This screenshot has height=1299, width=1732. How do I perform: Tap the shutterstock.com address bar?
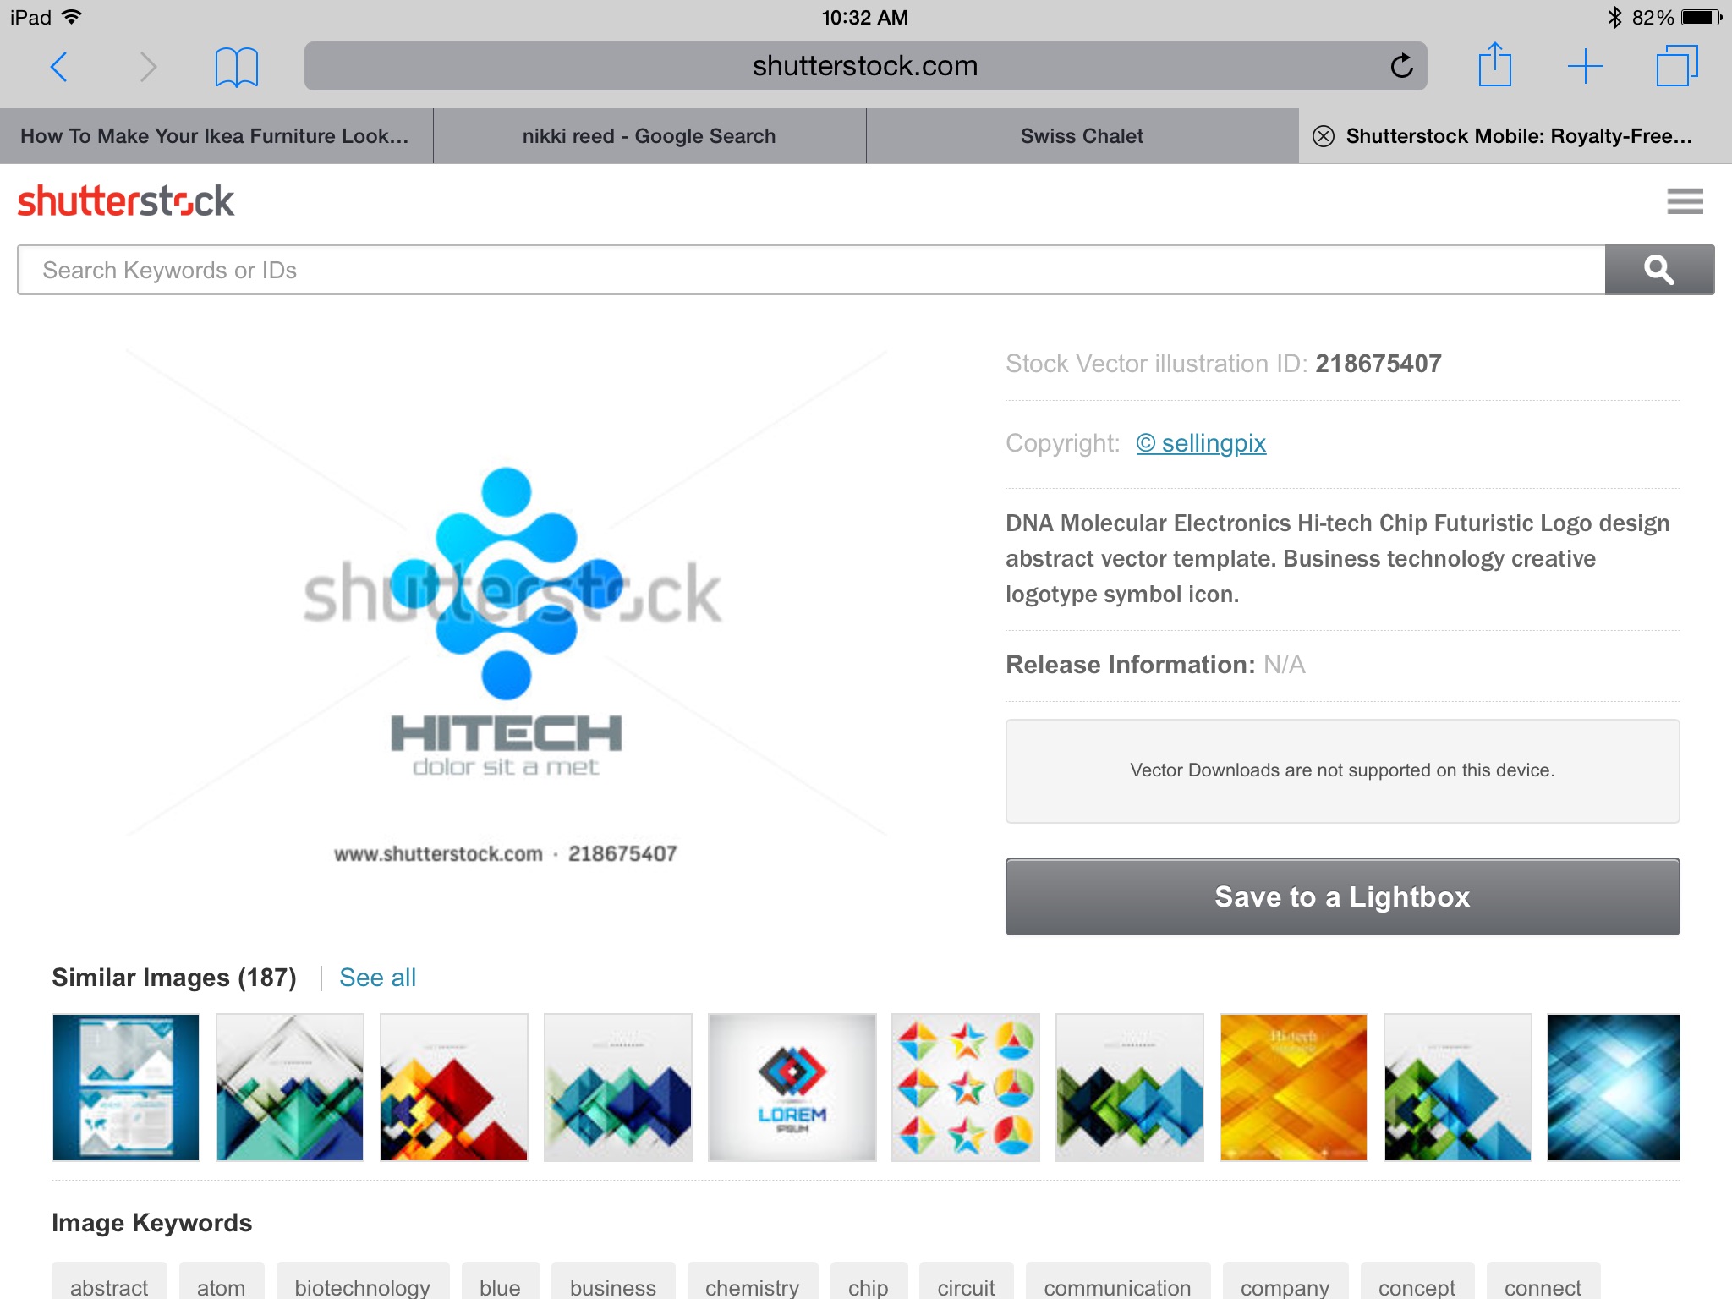coord(864,66)
